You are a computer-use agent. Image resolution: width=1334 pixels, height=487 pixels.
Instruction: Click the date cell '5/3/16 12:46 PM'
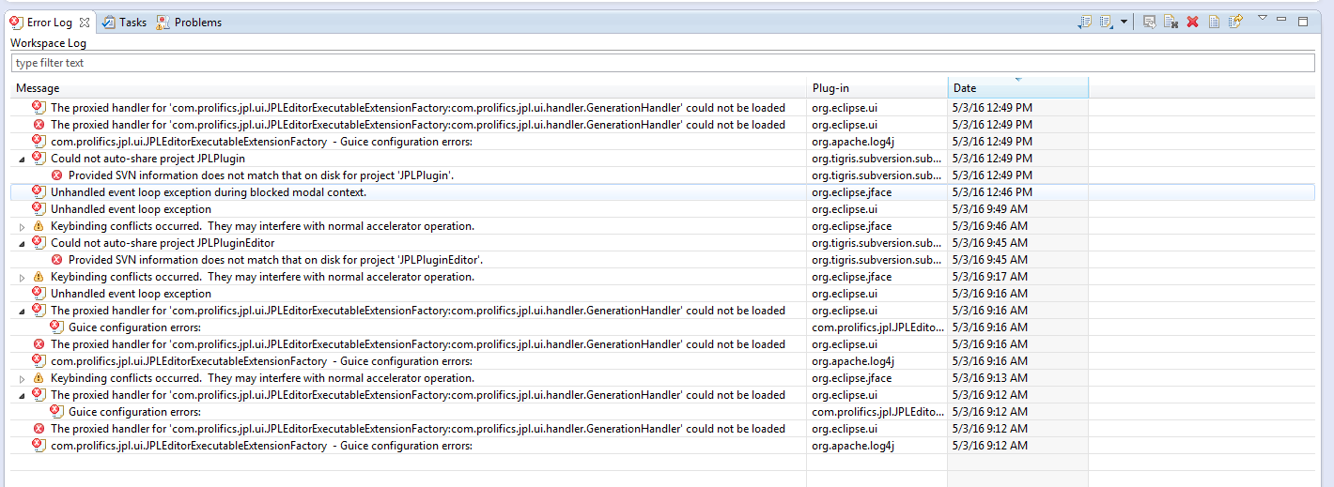993,192
